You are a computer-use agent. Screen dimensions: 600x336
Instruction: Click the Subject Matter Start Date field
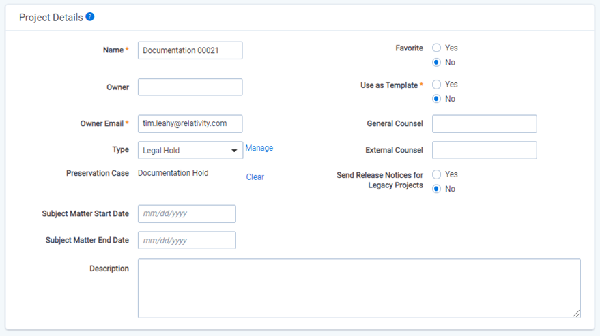tap(187, 214)
